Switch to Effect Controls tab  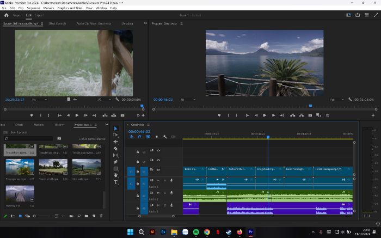pos(57,23)
